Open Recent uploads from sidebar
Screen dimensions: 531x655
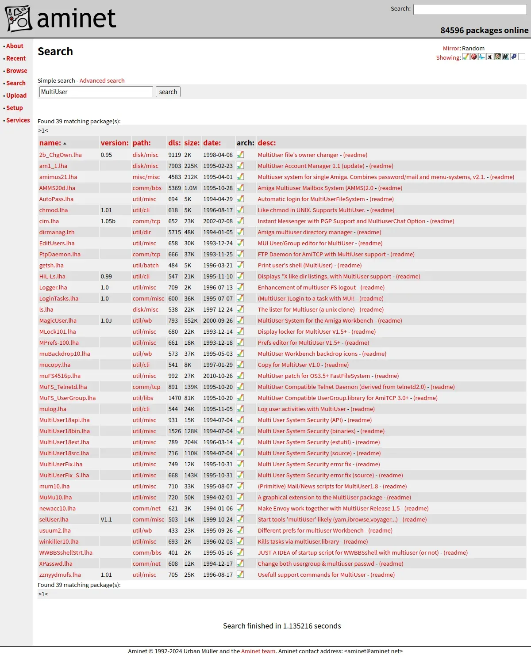coord(16,58)
